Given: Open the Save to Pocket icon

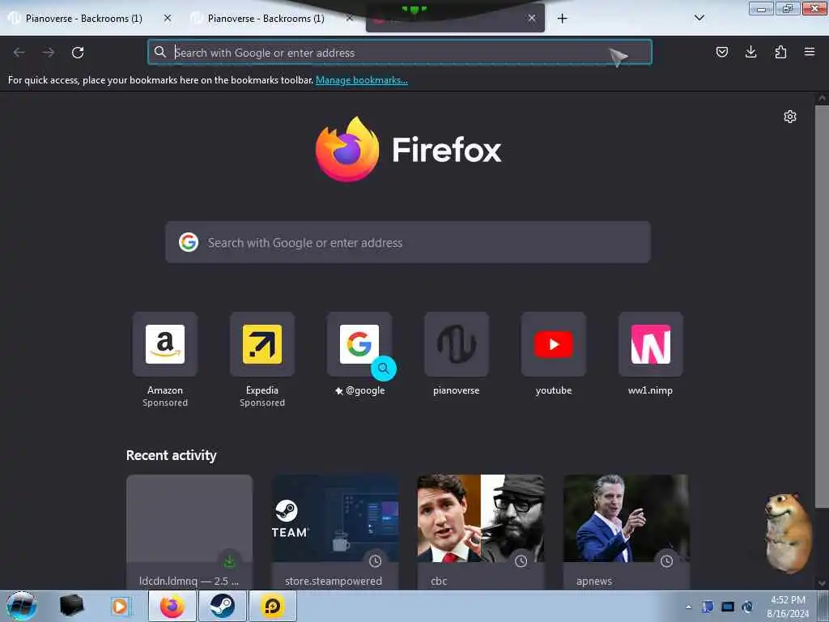Looking at the screenshot, I should (721, 52).
